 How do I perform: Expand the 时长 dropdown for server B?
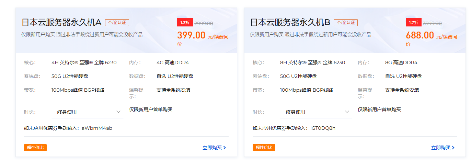[316, 112]
